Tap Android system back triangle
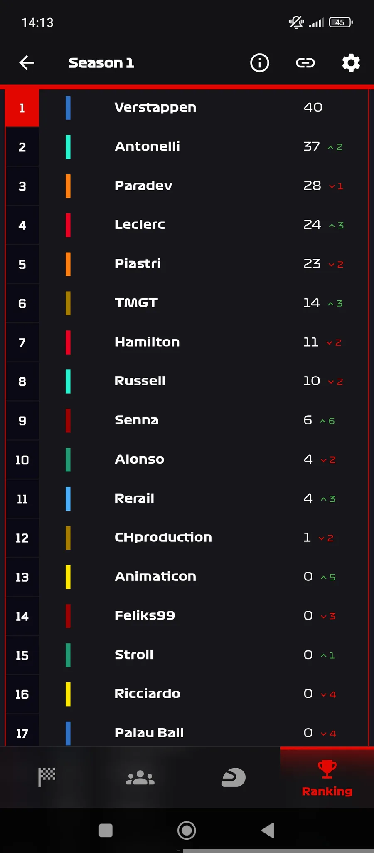Image resolution: width=374 pixels, height=853 pixels. (268, 831)
